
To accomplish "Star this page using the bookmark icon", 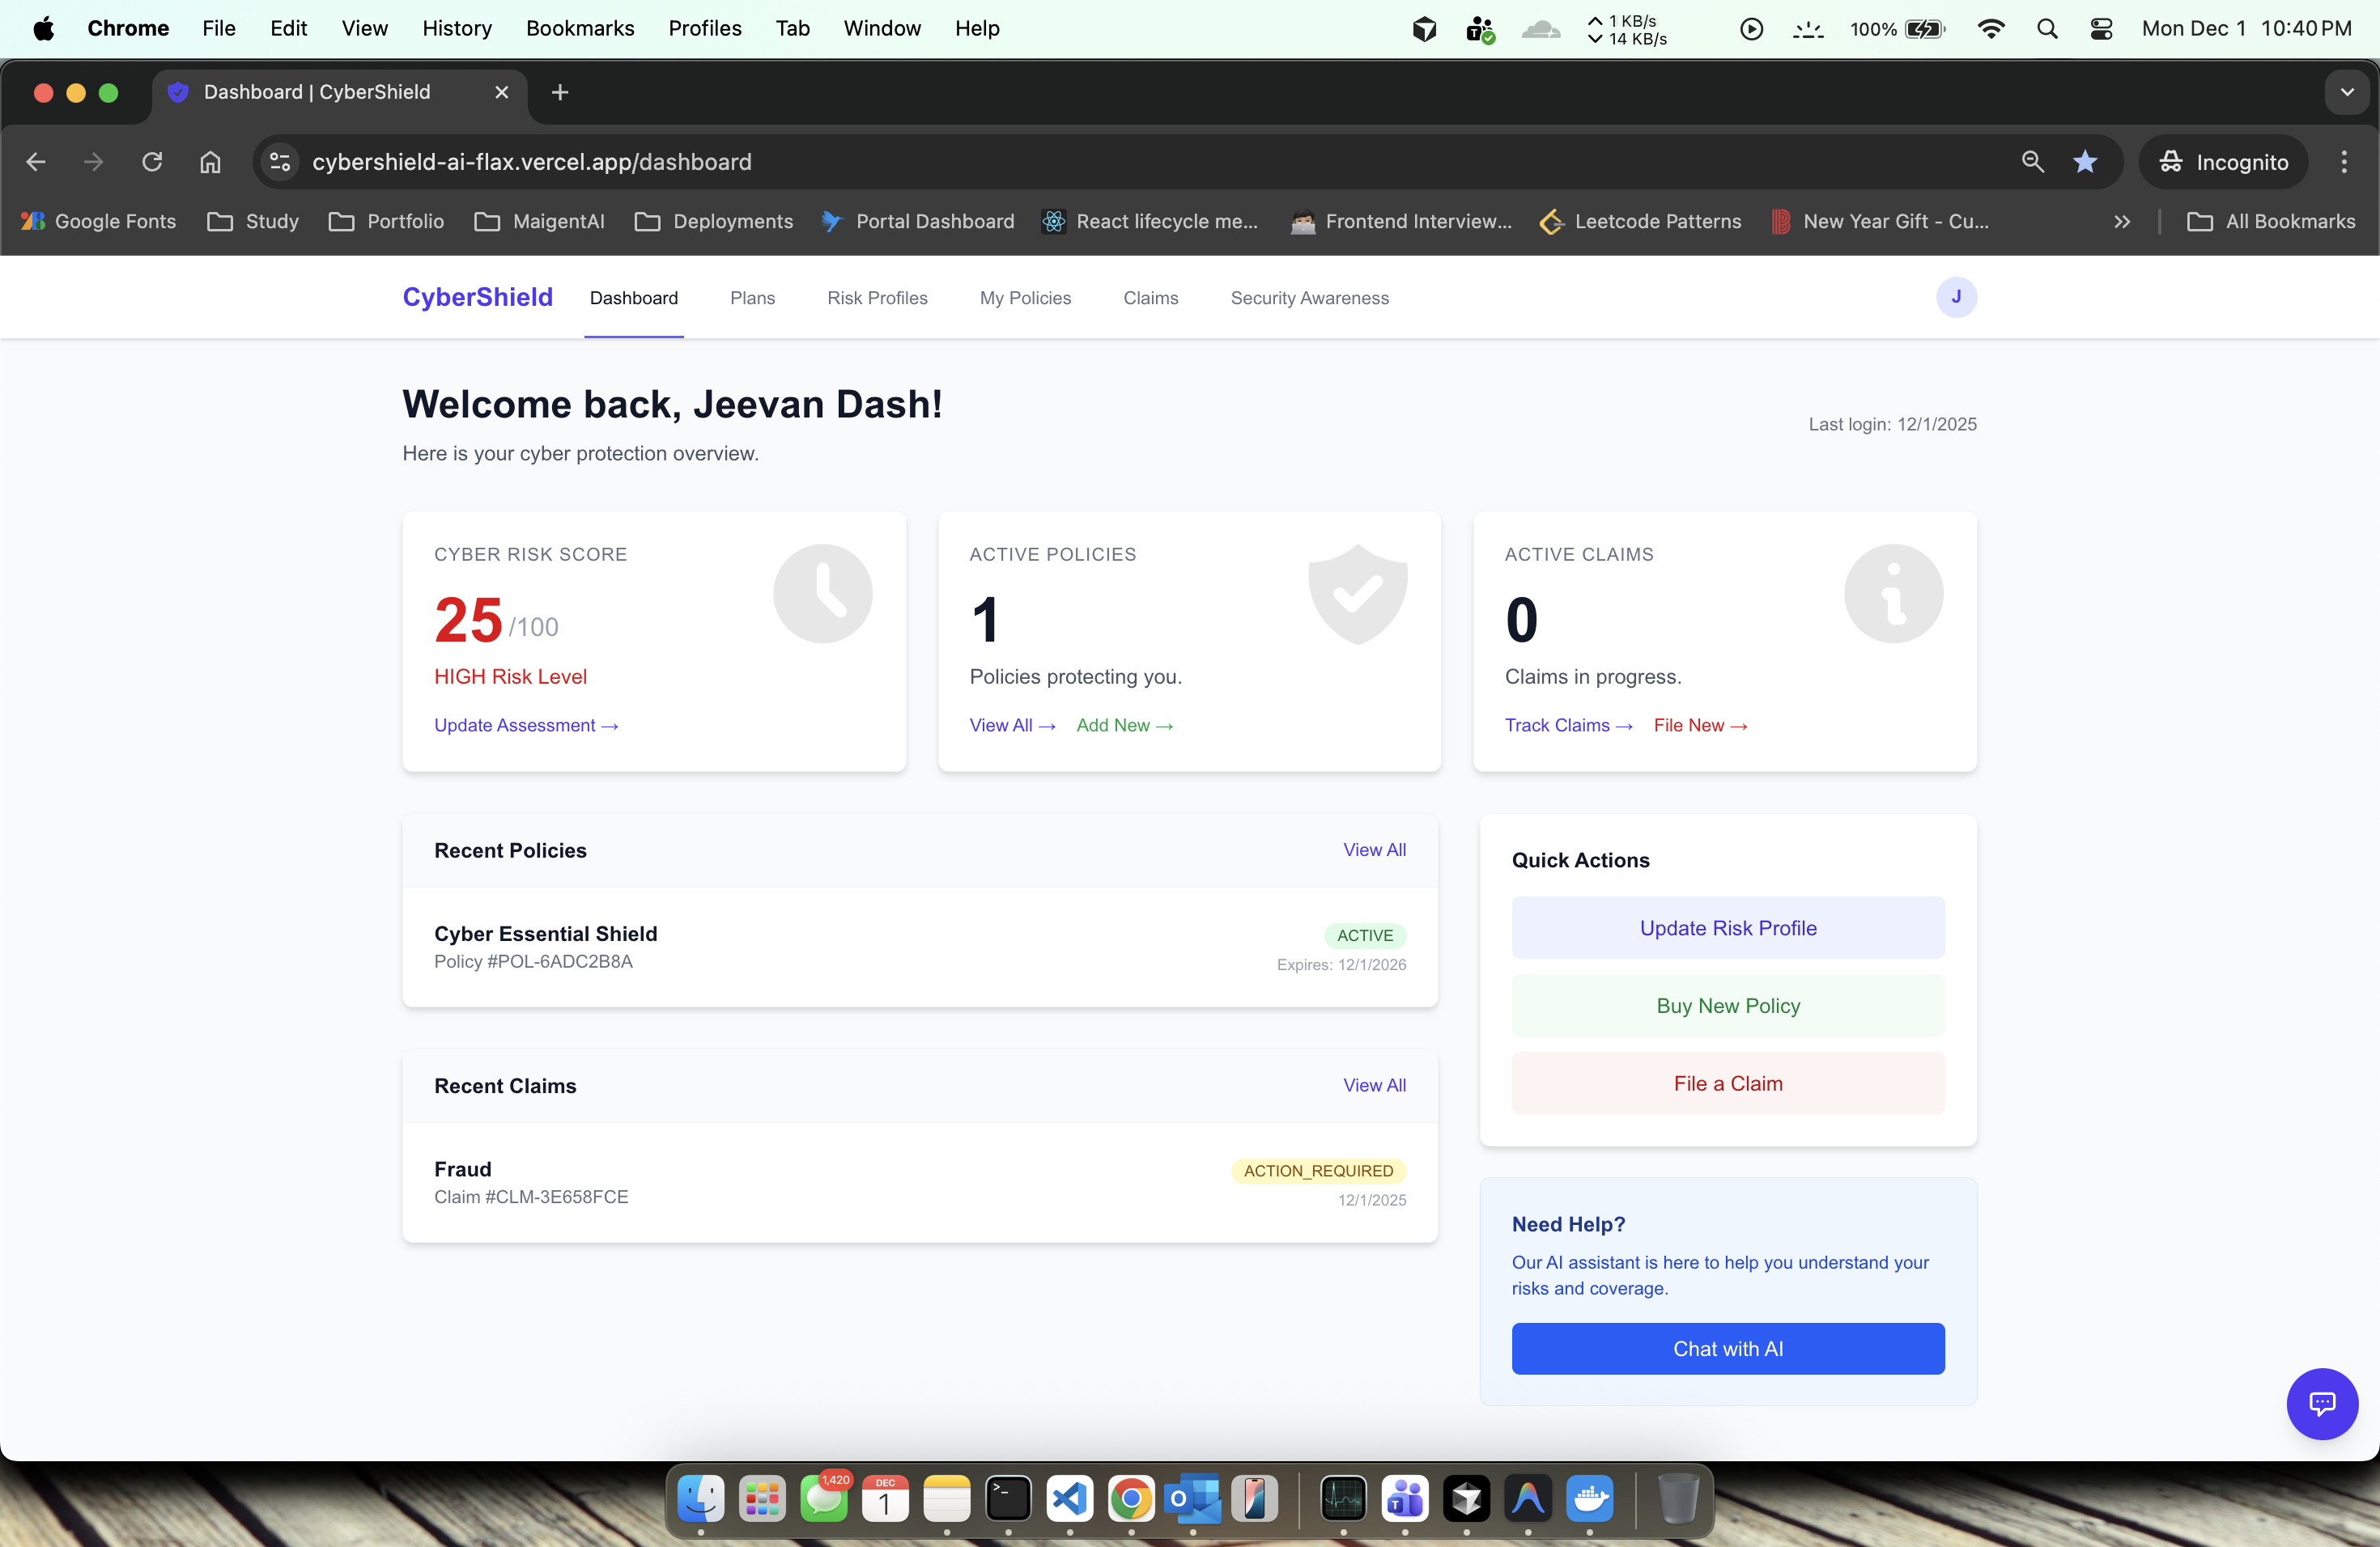I will (2086, 162).
